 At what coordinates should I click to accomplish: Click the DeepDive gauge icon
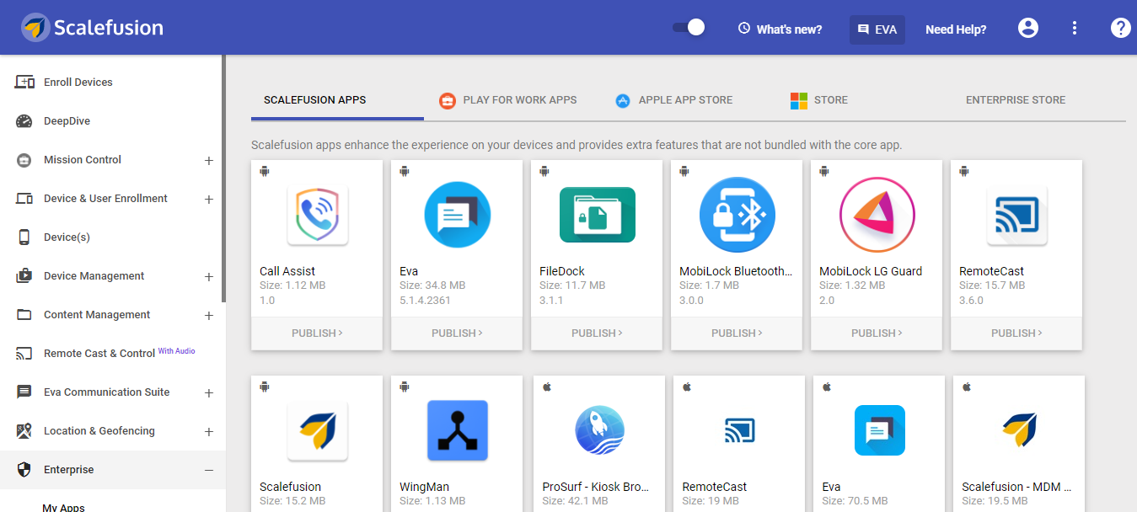tap(24, 121)
